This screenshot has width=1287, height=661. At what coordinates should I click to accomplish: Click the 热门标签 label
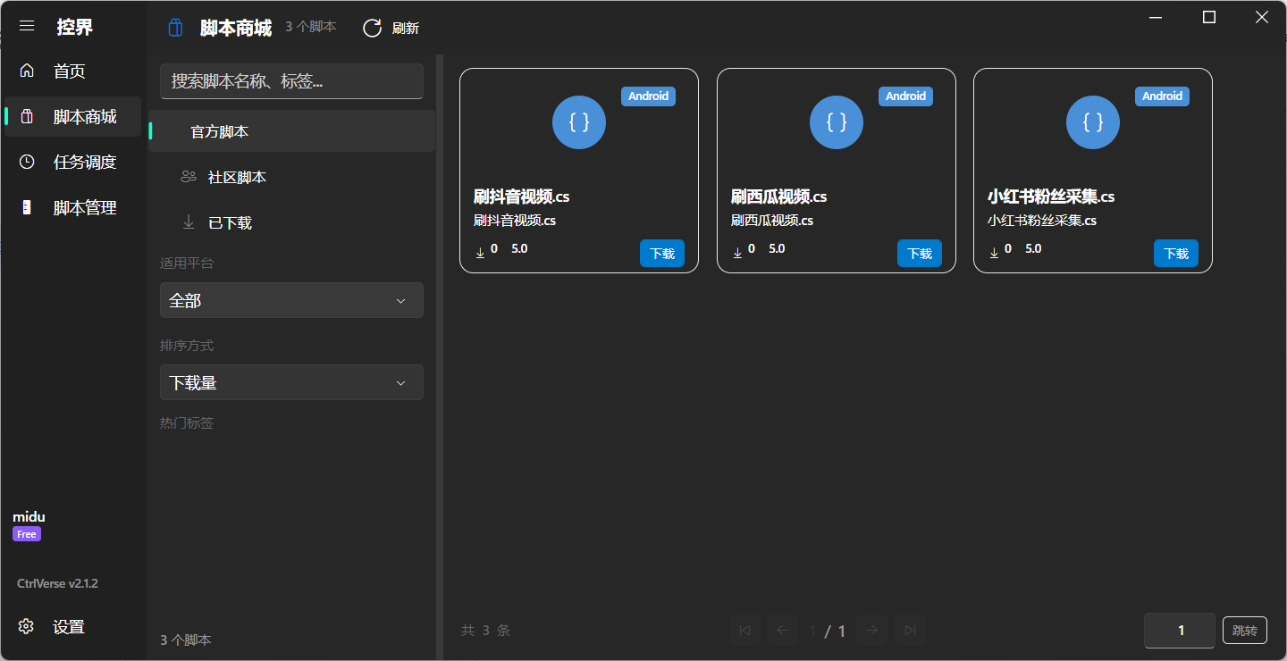click(x=187, y=423)
